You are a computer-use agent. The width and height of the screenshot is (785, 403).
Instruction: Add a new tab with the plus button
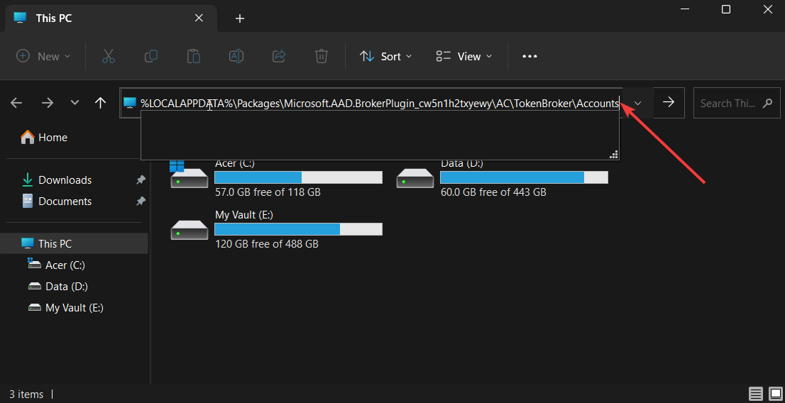coord(240,18)
